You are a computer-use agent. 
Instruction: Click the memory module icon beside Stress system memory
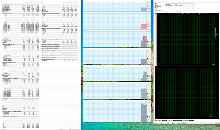155,8
